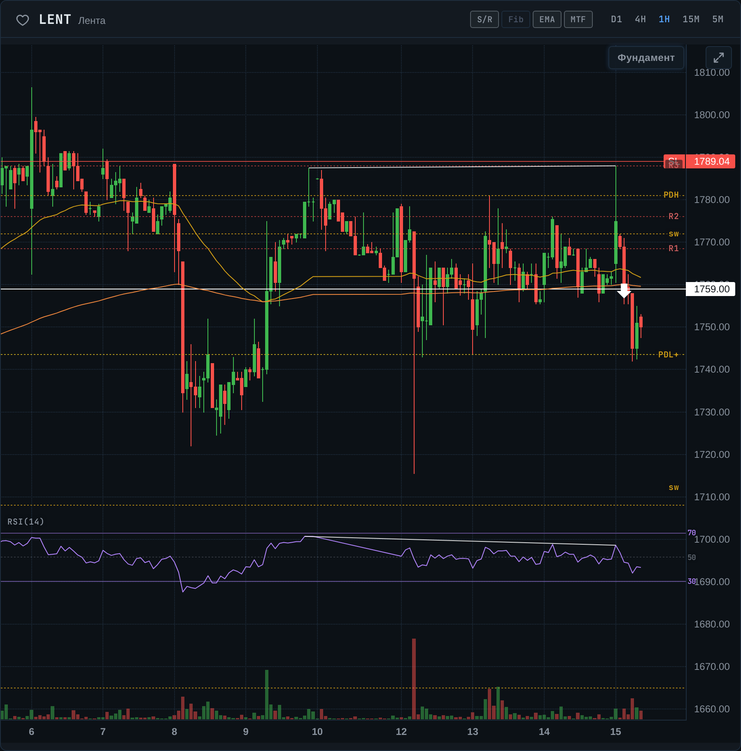Image resolution: width=741 pixels, height=751 pixels.
Task: Click the PDL+ level label
Action: 668,355
